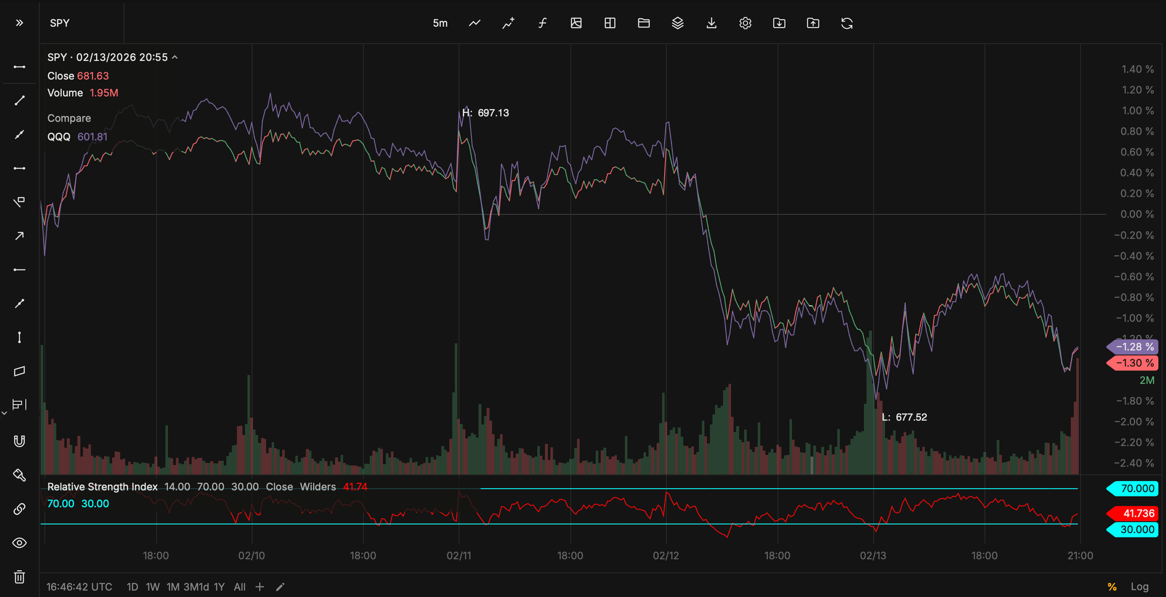Open chart settings with gear button

(x=745, y=23)
